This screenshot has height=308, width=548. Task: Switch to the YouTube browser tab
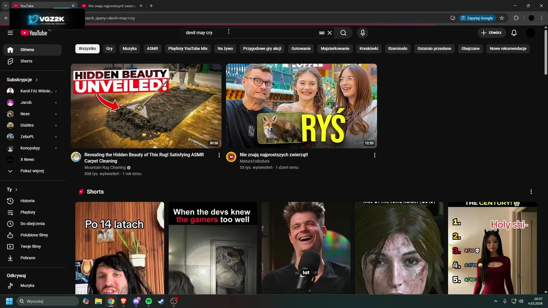pyautogui.click(x=43, y=6)
